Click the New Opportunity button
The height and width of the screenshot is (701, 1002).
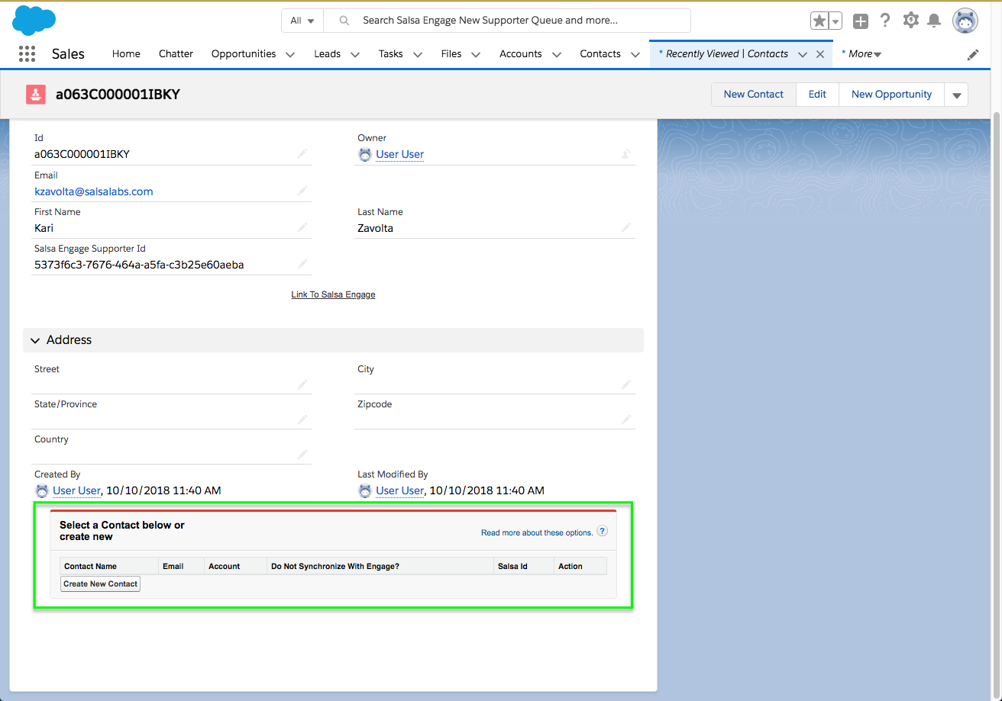pyautogui.click(x=891, y=95)
